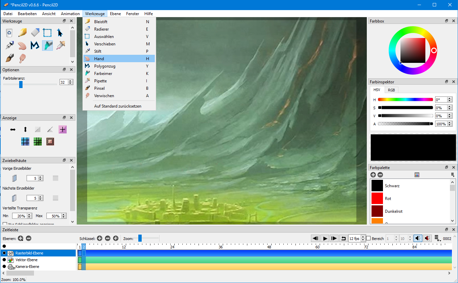
Task: Increase Max transparency spinner
Action: point(64,214)
